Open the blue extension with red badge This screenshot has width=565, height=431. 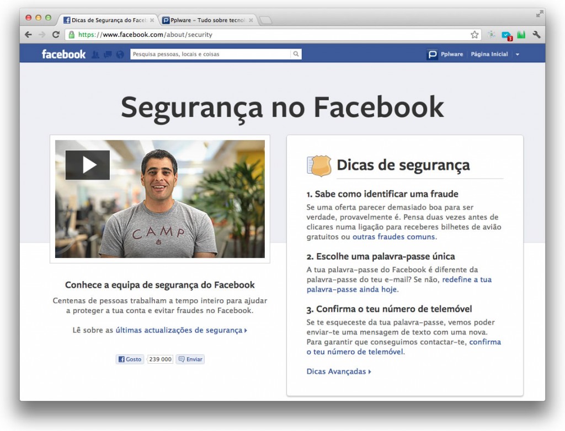point(507,35)
